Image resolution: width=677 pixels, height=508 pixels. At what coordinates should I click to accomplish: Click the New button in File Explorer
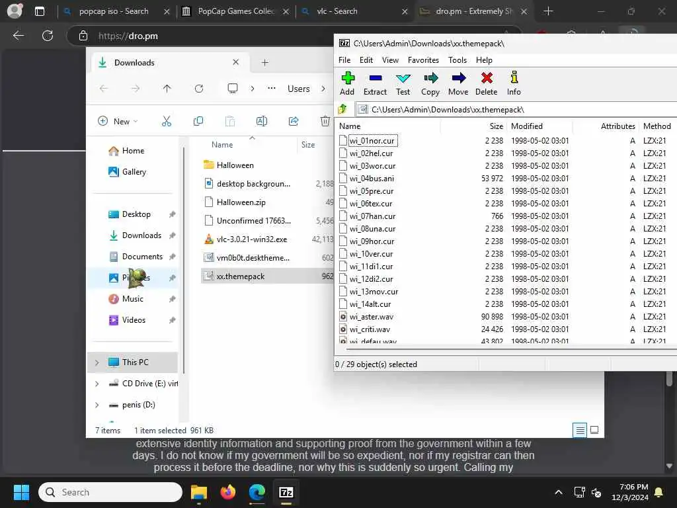point(118,122)
